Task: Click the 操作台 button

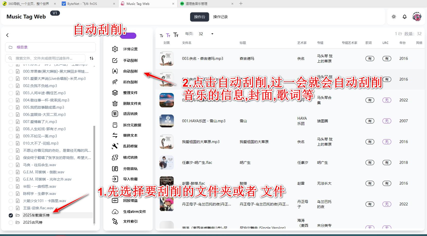Action: tap(199, 17)
